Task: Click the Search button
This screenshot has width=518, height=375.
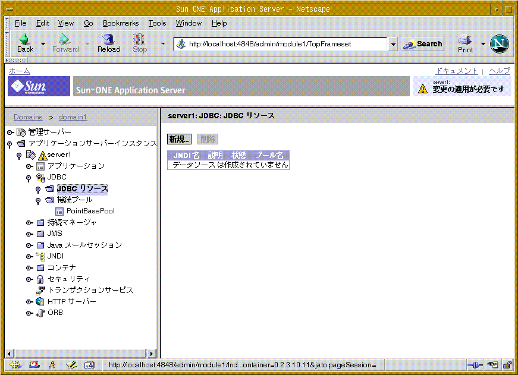Action: click(422, 44)
